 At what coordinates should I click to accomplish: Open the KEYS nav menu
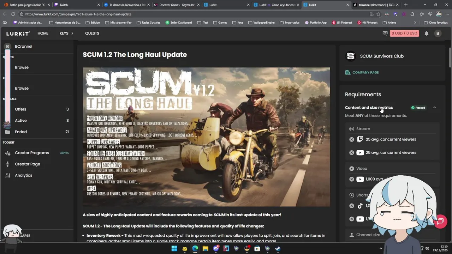click(66, 33)
